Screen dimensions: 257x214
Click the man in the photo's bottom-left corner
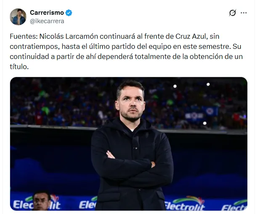pyautogui.click(x=41, y=201)
